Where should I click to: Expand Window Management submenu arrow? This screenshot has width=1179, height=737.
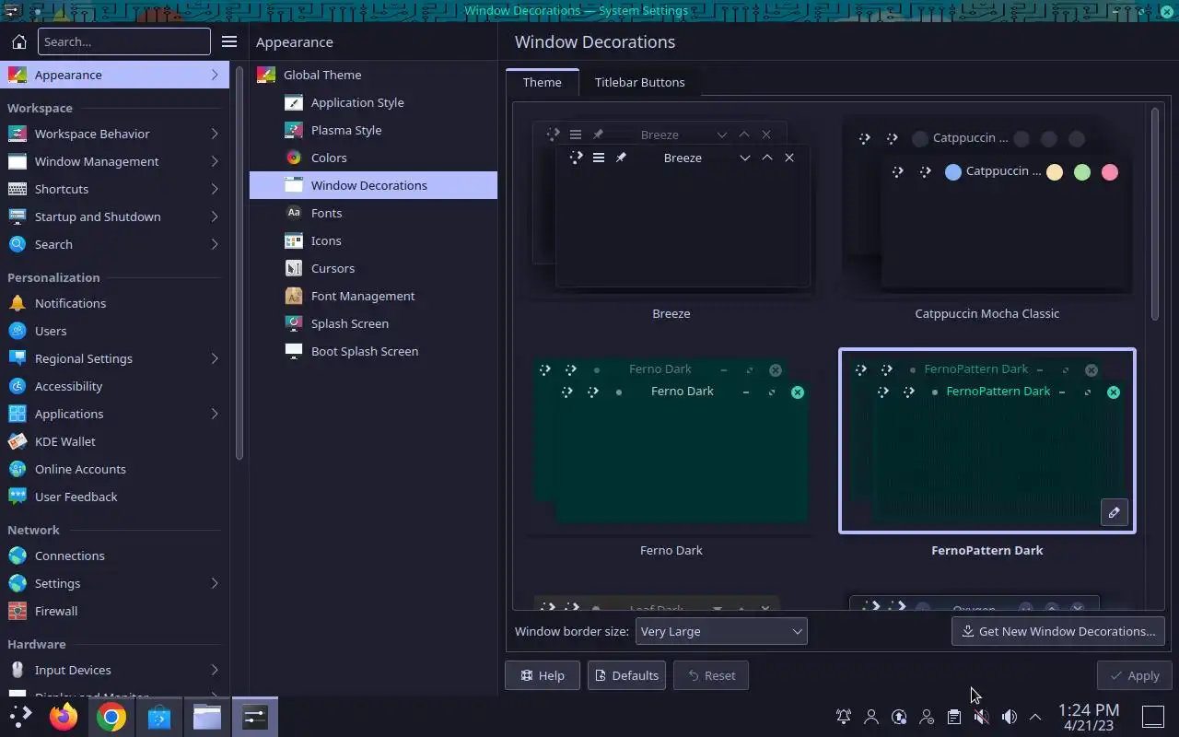tap(215, 161)
